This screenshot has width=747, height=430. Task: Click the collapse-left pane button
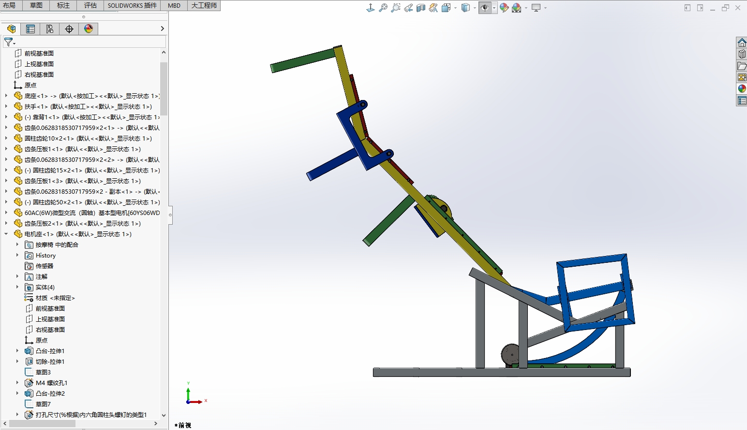click(x=687, y=8)
